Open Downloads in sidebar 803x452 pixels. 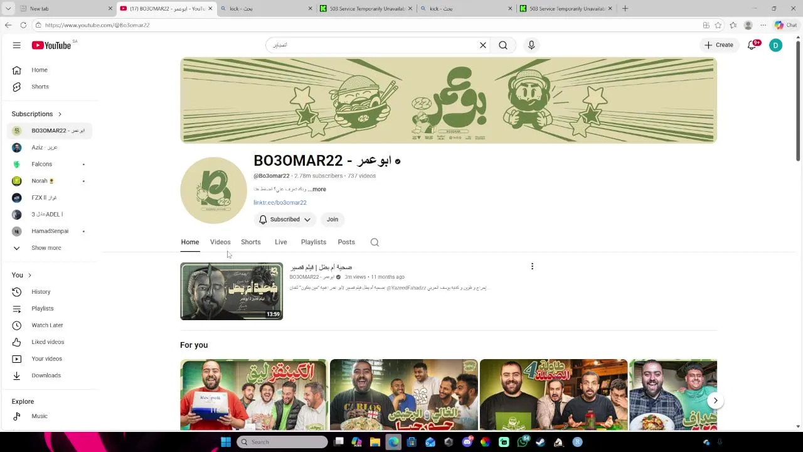click(x=50, y=375)
